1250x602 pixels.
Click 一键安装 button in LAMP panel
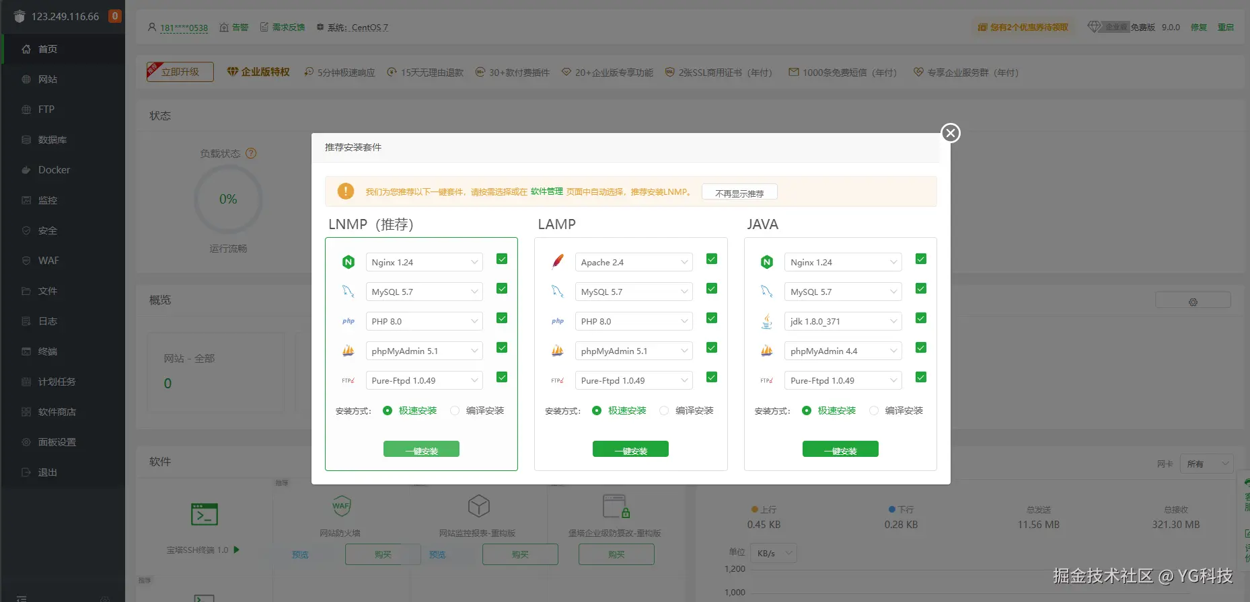[630, 449]
